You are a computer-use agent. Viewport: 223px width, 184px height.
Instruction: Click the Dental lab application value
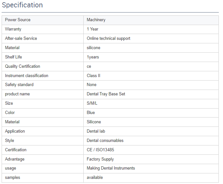[96, 131]
